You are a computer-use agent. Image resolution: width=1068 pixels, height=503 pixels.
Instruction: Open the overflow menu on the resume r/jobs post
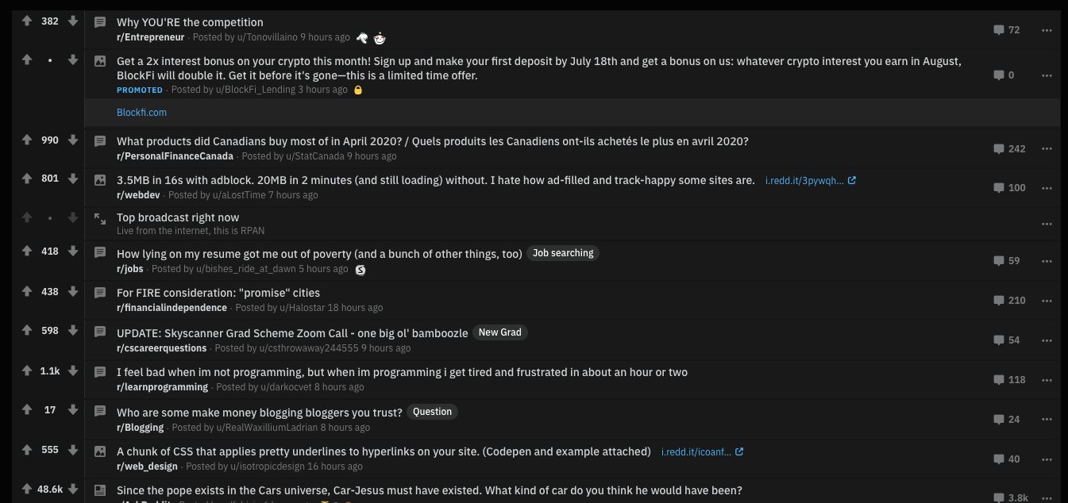click(x=1047, y=260)
